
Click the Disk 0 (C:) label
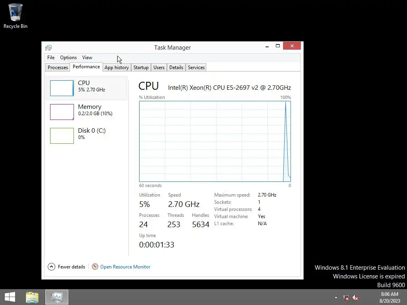pyautogui.click(x=92, y=130)
